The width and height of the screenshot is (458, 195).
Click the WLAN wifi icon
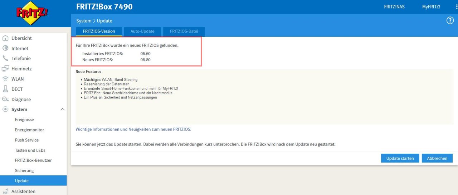click(x=5, y=79)
